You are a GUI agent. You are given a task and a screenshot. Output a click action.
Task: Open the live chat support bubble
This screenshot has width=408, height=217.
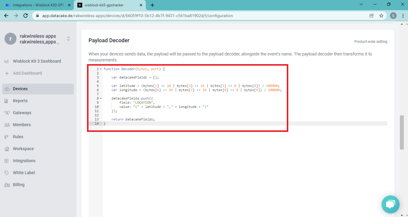(x=390, y=204)
